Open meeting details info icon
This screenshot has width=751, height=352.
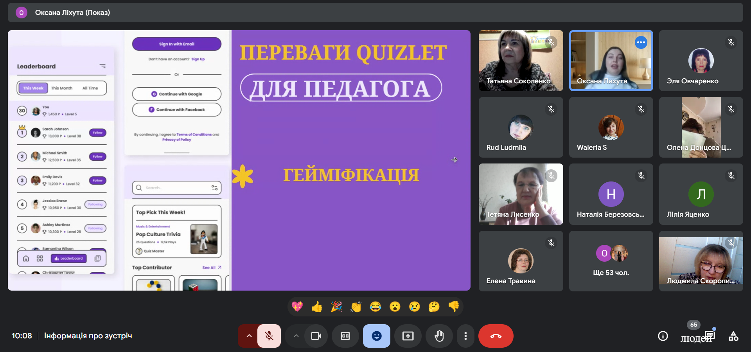click(663, 336)
